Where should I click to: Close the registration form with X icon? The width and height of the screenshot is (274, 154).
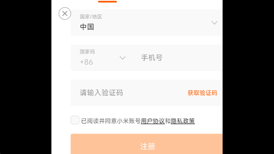coord(65,13)
